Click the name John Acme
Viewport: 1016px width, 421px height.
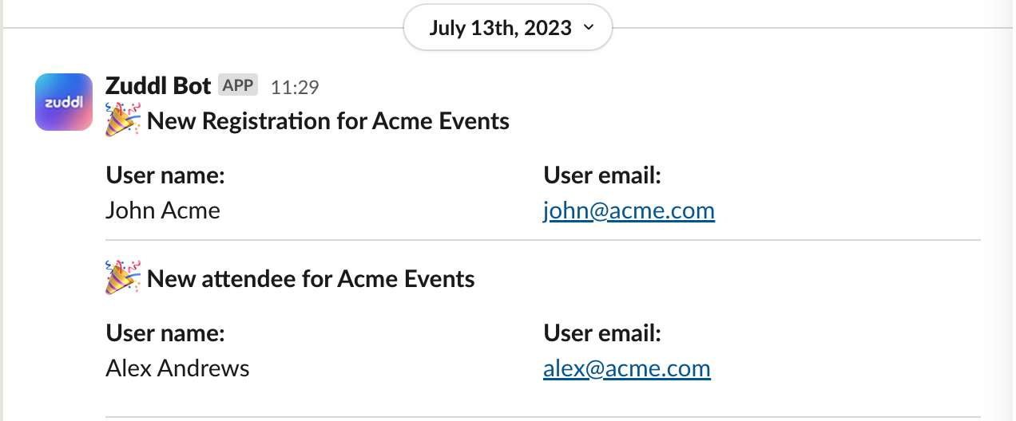click(x=163, y=210)
